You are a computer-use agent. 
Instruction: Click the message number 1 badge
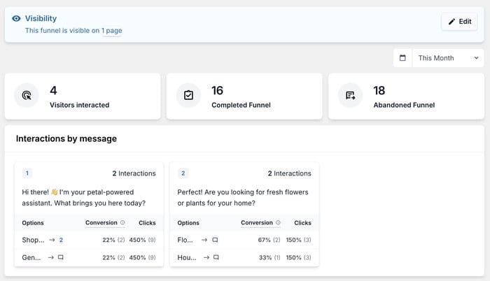[x=27, y=173]
